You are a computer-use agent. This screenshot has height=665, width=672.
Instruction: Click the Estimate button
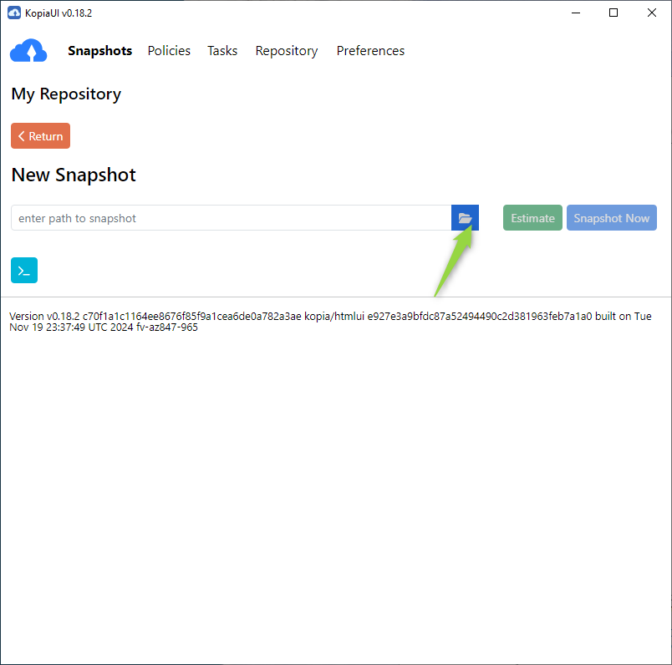(x=532, y=218)
